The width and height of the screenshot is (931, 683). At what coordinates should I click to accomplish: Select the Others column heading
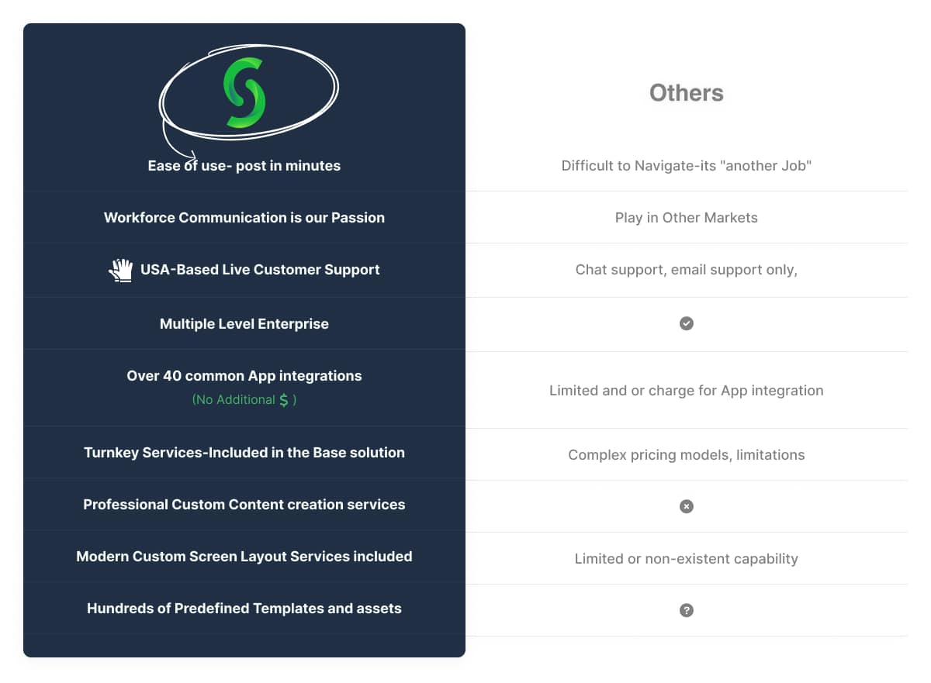click(x=686, y=93)
